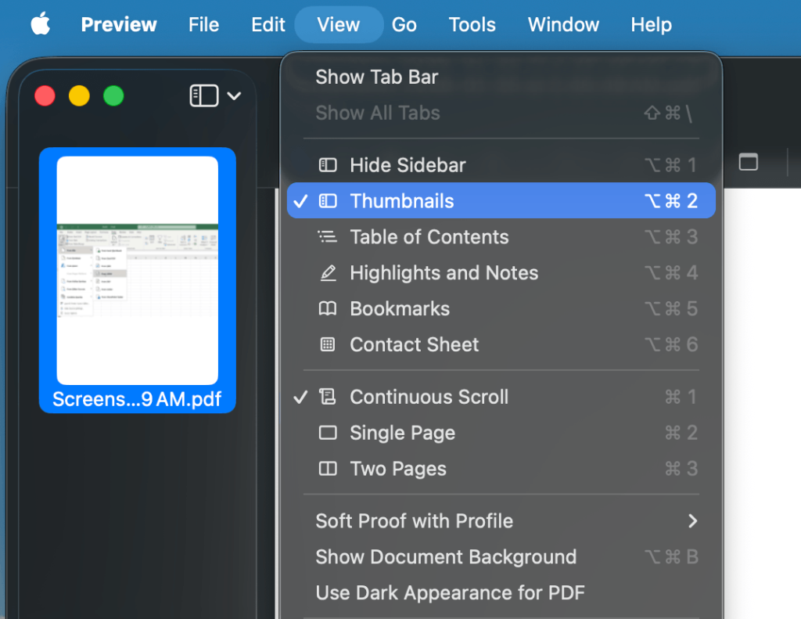Click the Table of Contents list icon
801x619 pixels.
pos(327,237)
